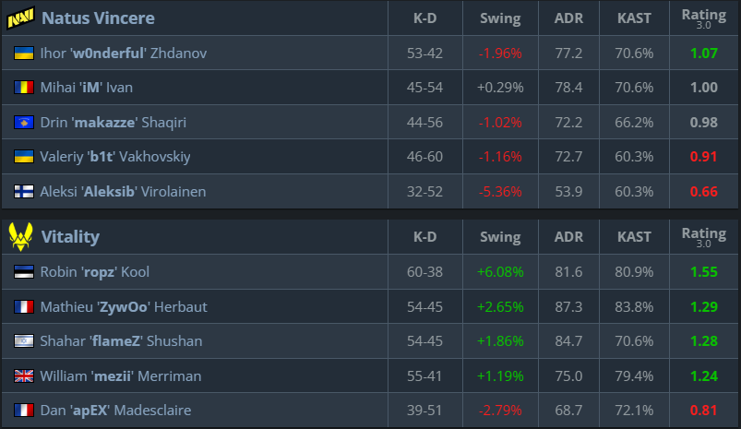The image size is (741, 429).
Task: Click the Estonia flag beside ropz
Action: [x=24, y=271]
